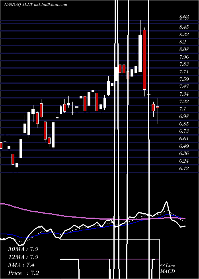Click the 6.12 price axis label
The width and height of the screenshot is (199, 279).
click(184, 168)
